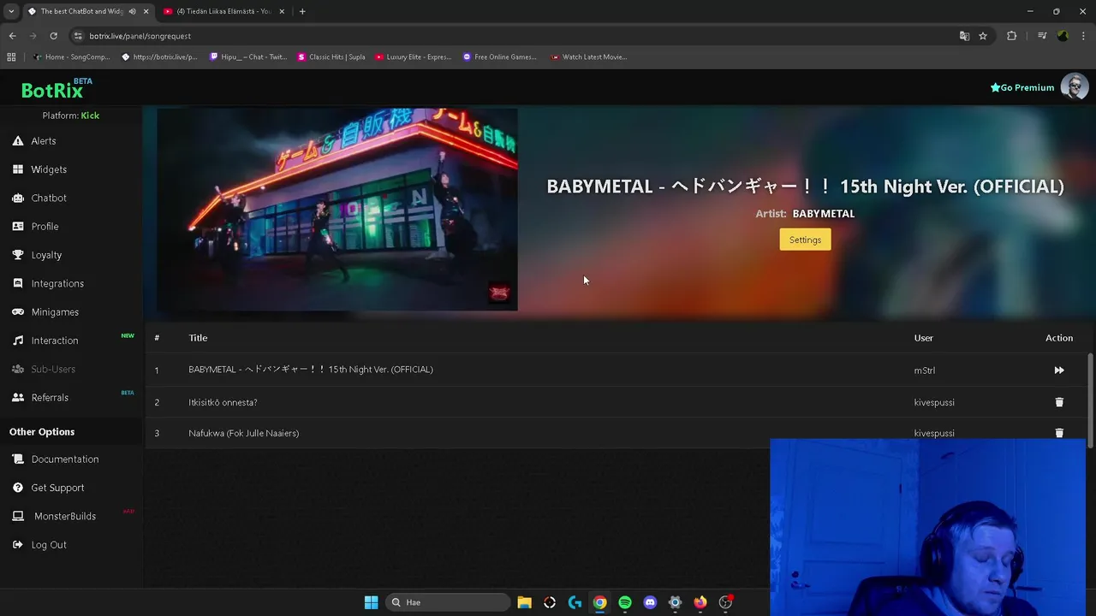This screenshot has height=616, width=1096.
Task: Open the Interaction page
Action: 55,341
